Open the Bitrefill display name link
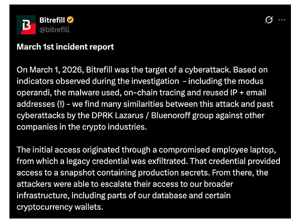The height and width of the screenshot is (222, 302). tap(52, 20)
